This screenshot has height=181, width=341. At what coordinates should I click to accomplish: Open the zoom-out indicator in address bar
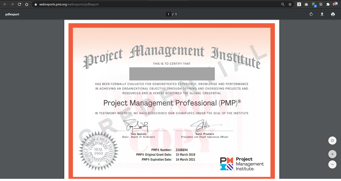click(x=283, y=4)
